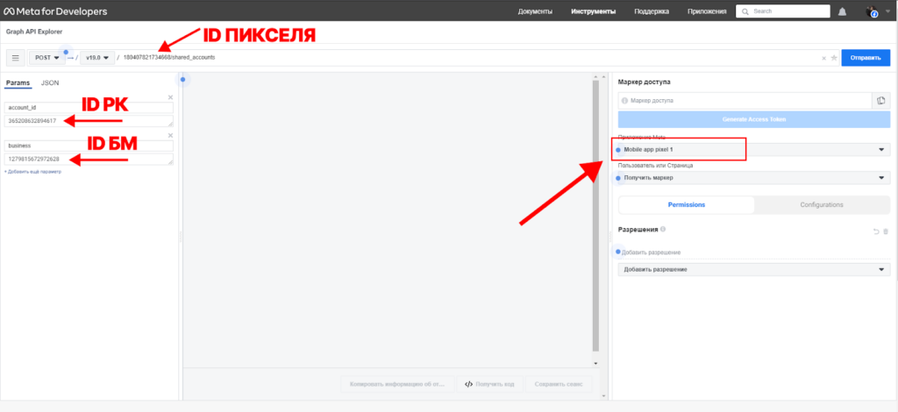Click the Добавить ещё параметр link
The image size is (898, 412).
coord(32,172)
